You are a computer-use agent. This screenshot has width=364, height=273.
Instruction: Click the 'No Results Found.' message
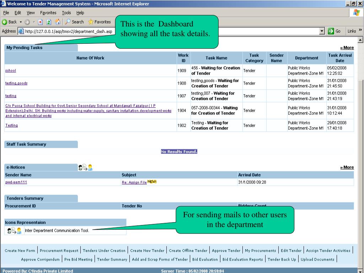179,151
